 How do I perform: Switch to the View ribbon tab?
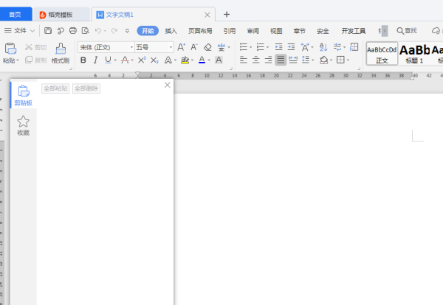click(x=276, y=31)
